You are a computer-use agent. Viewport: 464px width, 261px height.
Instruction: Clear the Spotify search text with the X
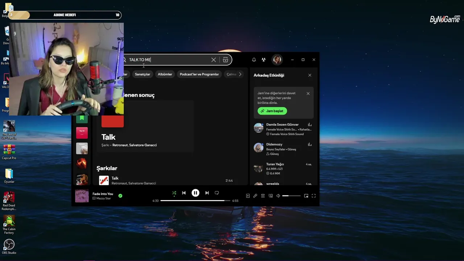pos(214,60)
